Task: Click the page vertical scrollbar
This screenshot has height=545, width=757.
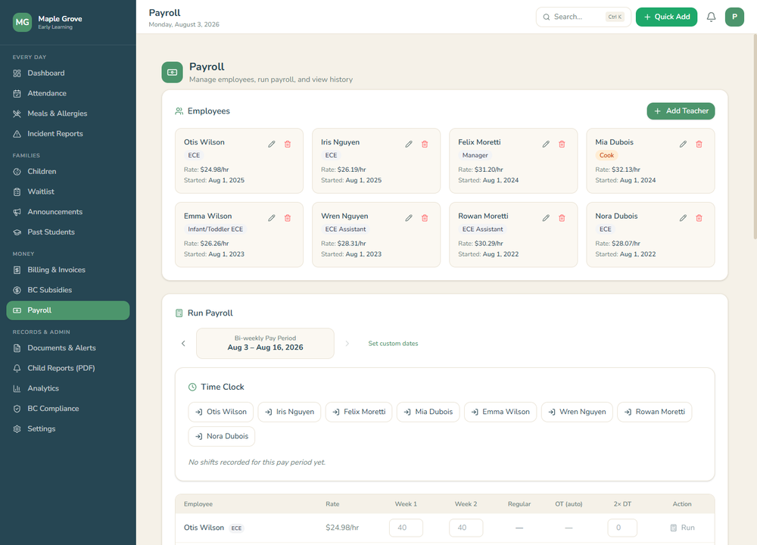Action: coord(755,138)
